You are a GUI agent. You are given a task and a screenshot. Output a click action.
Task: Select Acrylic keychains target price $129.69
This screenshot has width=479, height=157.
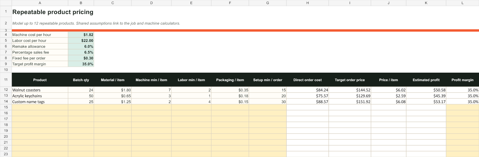coord(350,96)
